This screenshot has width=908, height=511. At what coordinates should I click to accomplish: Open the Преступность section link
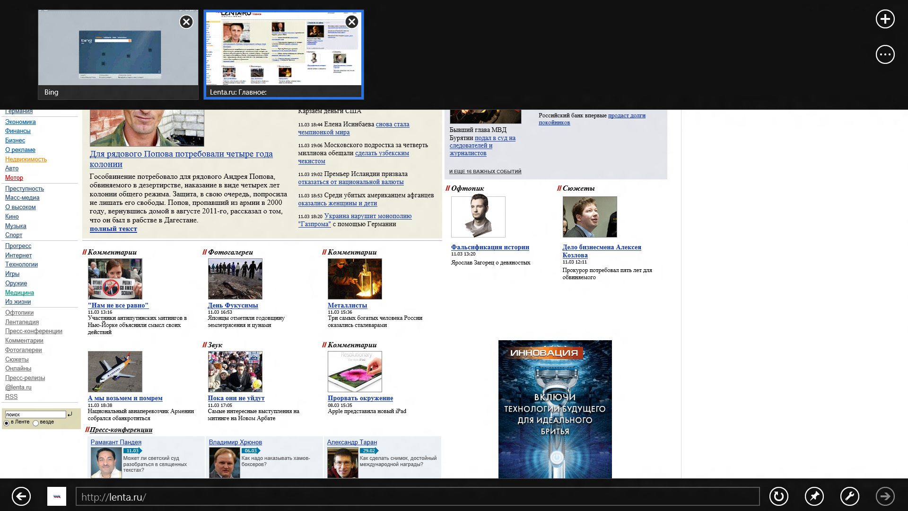[x=25, y=188]
